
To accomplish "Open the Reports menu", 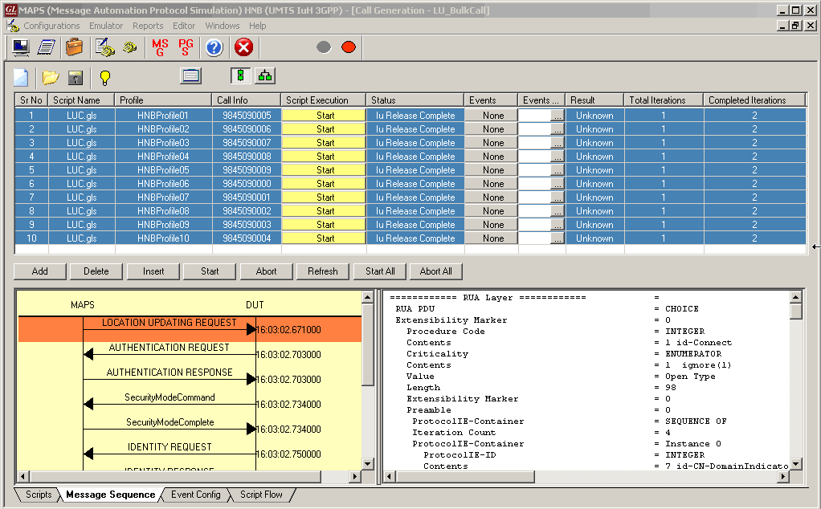I will [x=148, y=26].
